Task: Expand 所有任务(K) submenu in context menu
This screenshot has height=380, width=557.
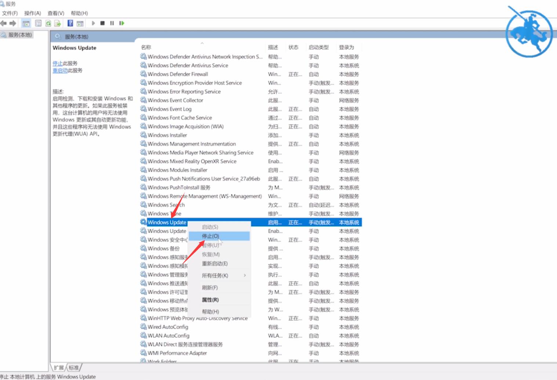Action: [219, 275]
